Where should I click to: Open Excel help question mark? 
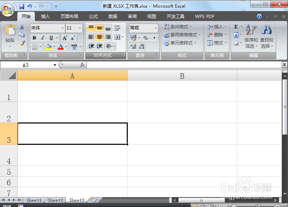coord(259,16)
